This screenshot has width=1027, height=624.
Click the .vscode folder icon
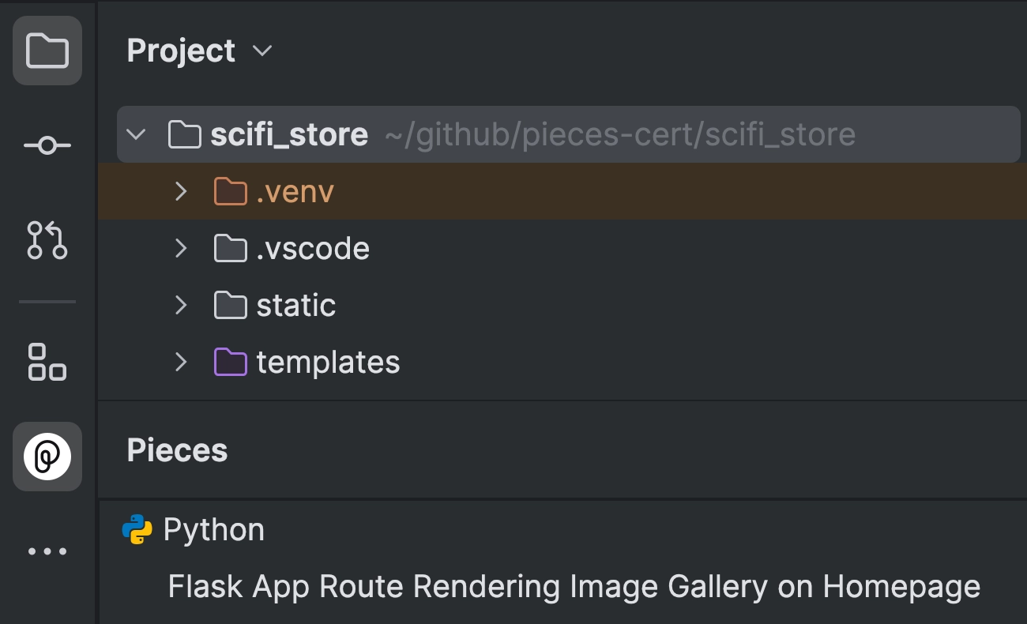tap(230, 248)
